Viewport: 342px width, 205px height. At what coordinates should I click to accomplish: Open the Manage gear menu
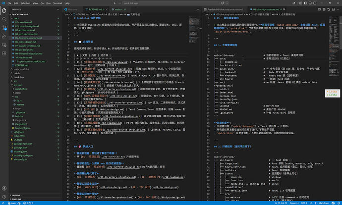4,197
